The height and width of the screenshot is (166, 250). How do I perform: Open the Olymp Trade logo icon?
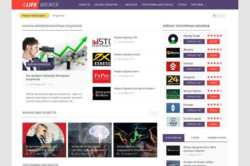173,39
